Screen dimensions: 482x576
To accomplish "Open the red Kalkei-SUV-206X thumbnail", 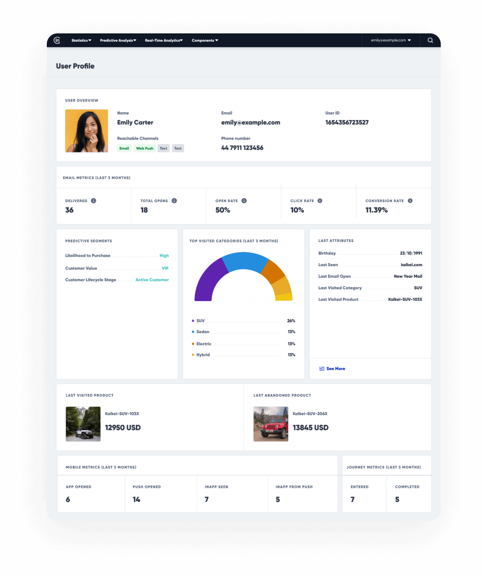I will click(271, 424).
